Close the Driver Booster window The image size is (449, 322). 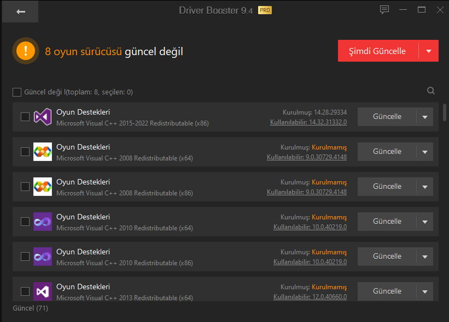coord(440,10)
